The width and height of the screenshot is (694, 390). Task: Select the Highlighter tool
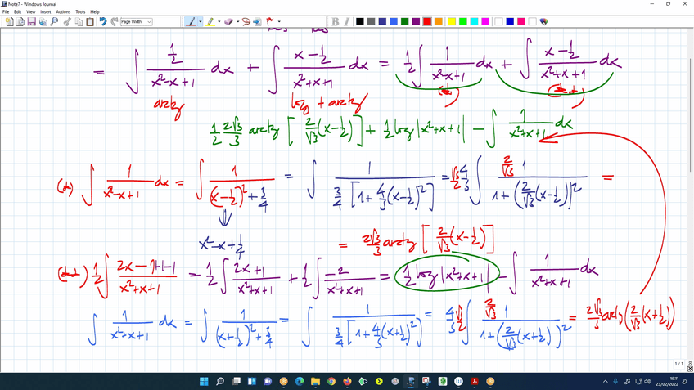tap(210, 21)
